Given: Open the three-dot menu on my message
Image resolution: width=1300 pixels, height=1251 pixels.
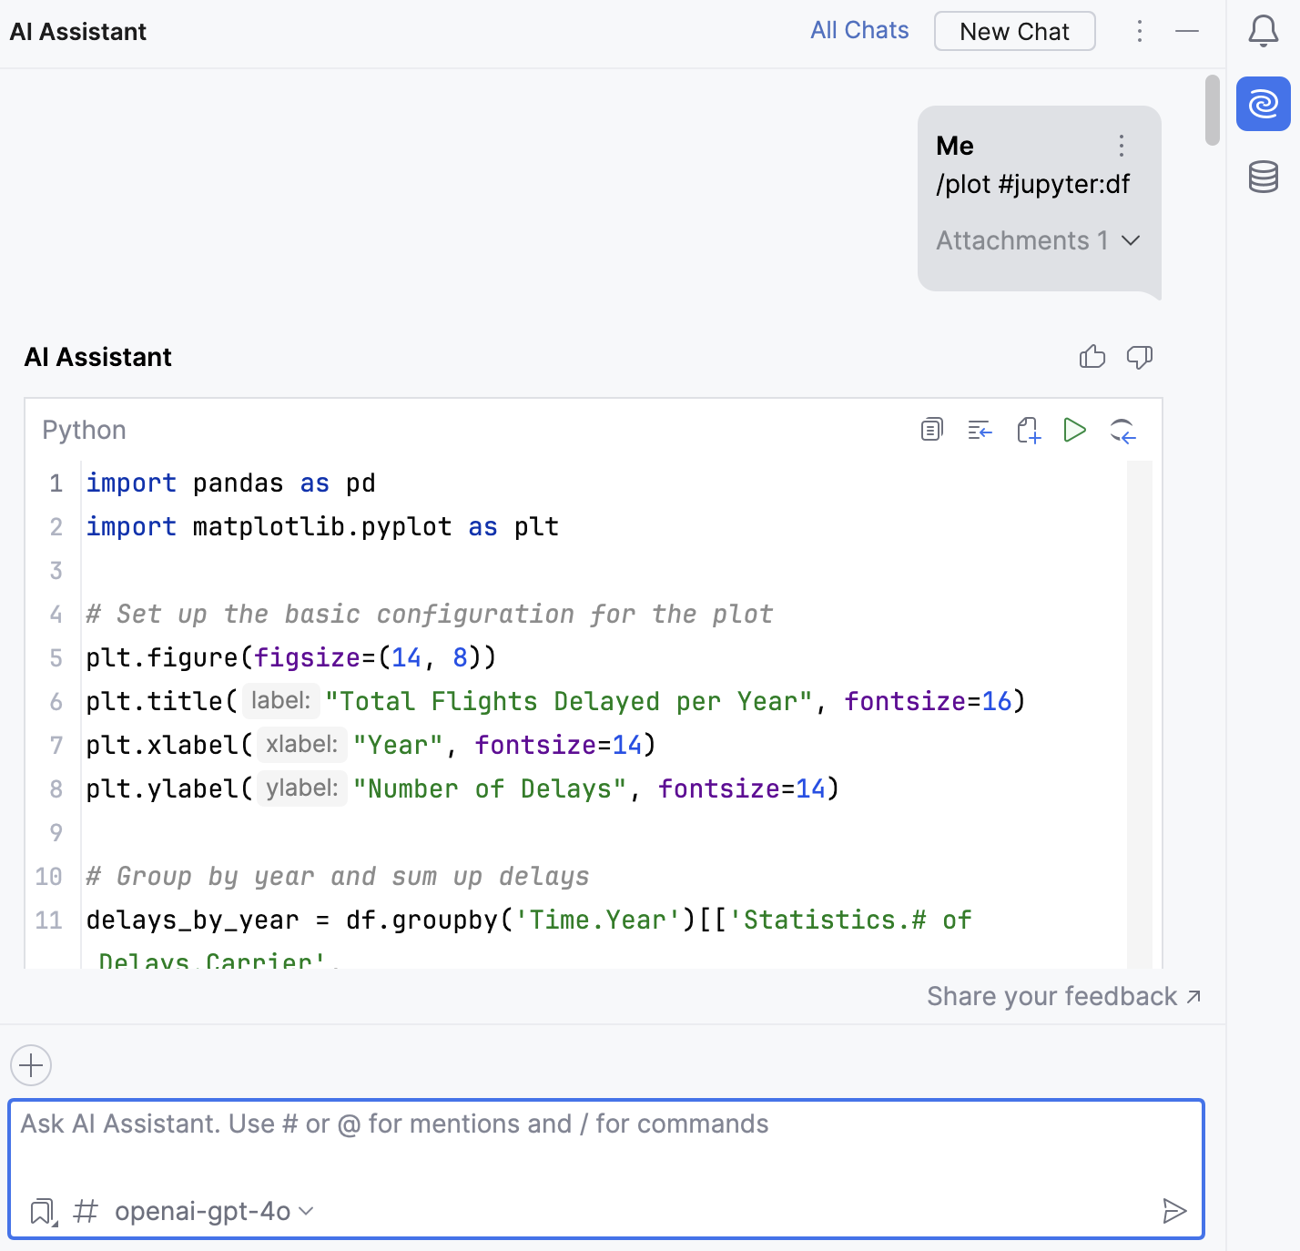Looking at the screenshot, I should [x=1121, y=146].
